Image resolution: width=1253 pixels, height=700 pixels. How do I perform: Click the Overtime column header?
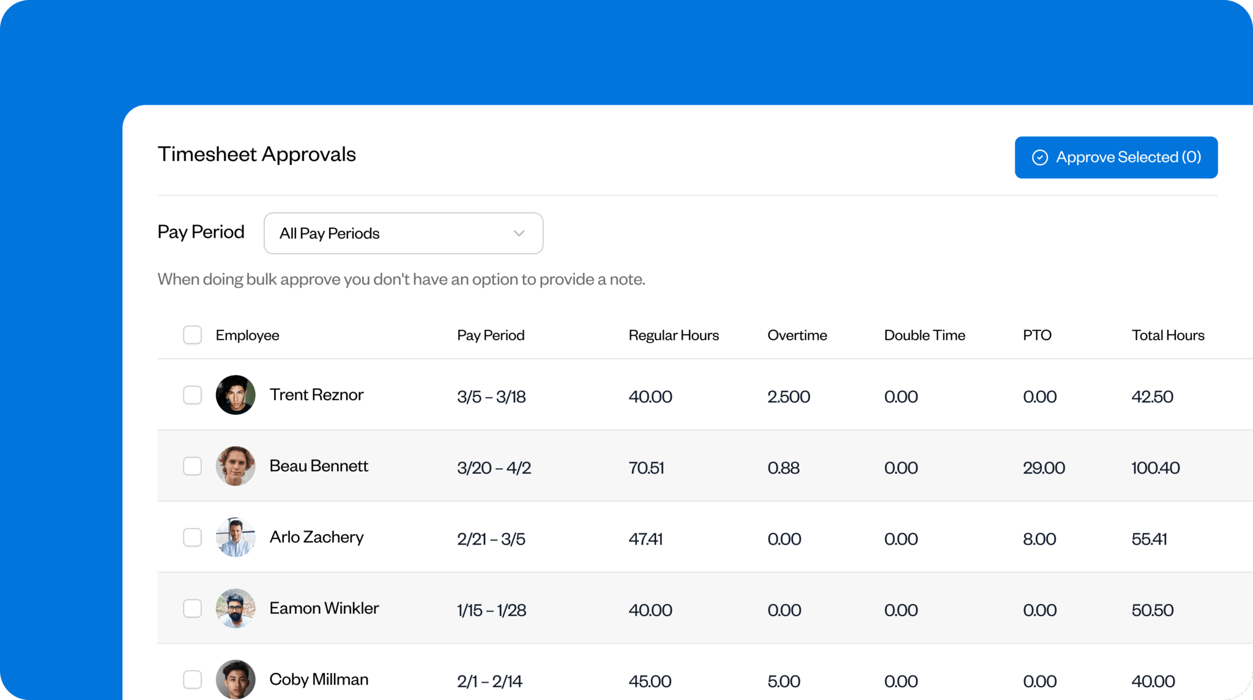click(x=797, y=335)
